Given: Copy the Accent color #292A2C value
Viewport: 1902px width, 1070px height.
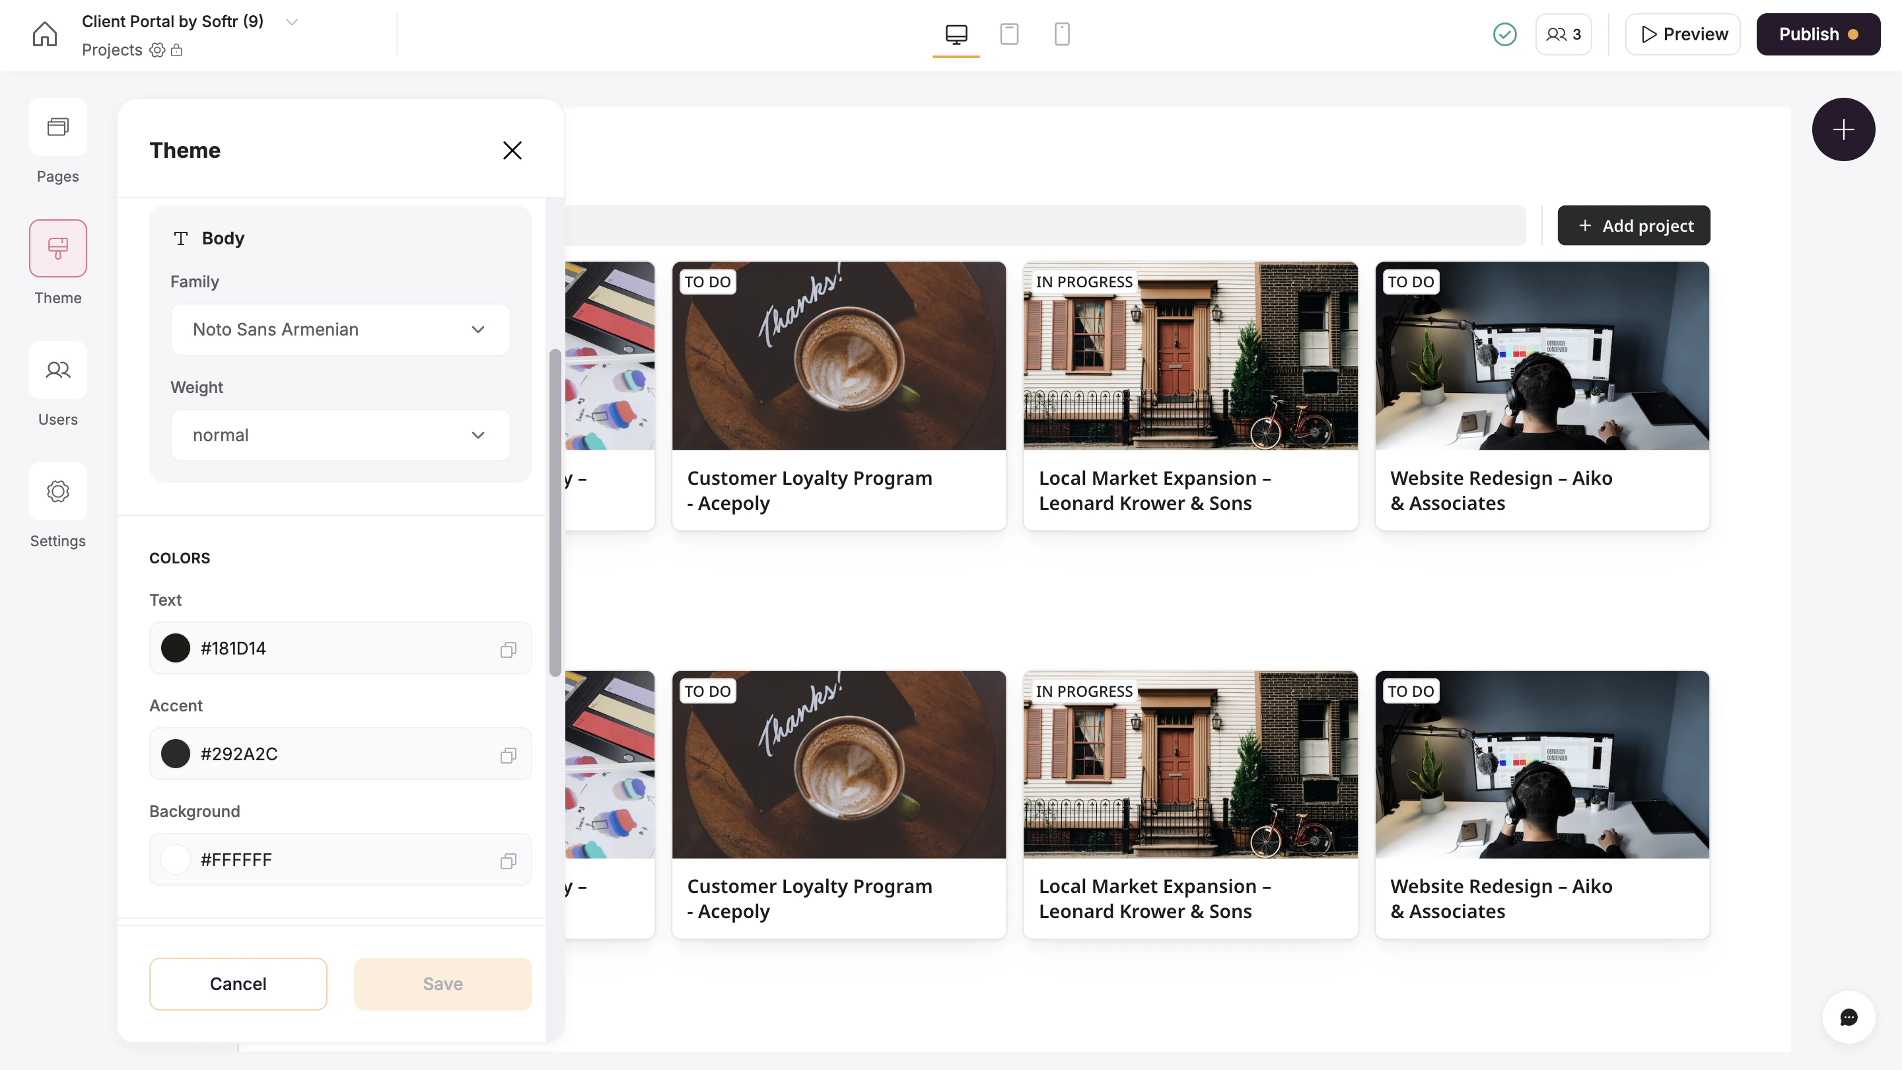Looking at the screenshot, I should click(x=508, y=755).
